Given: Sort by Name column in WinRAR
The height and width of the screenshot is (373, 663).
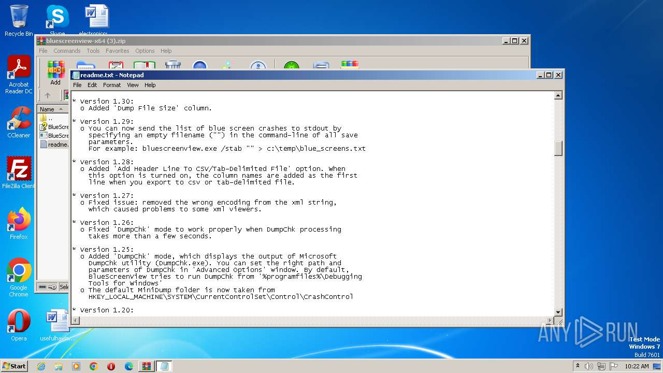Looking at the screenshot, I should (53, 109).
